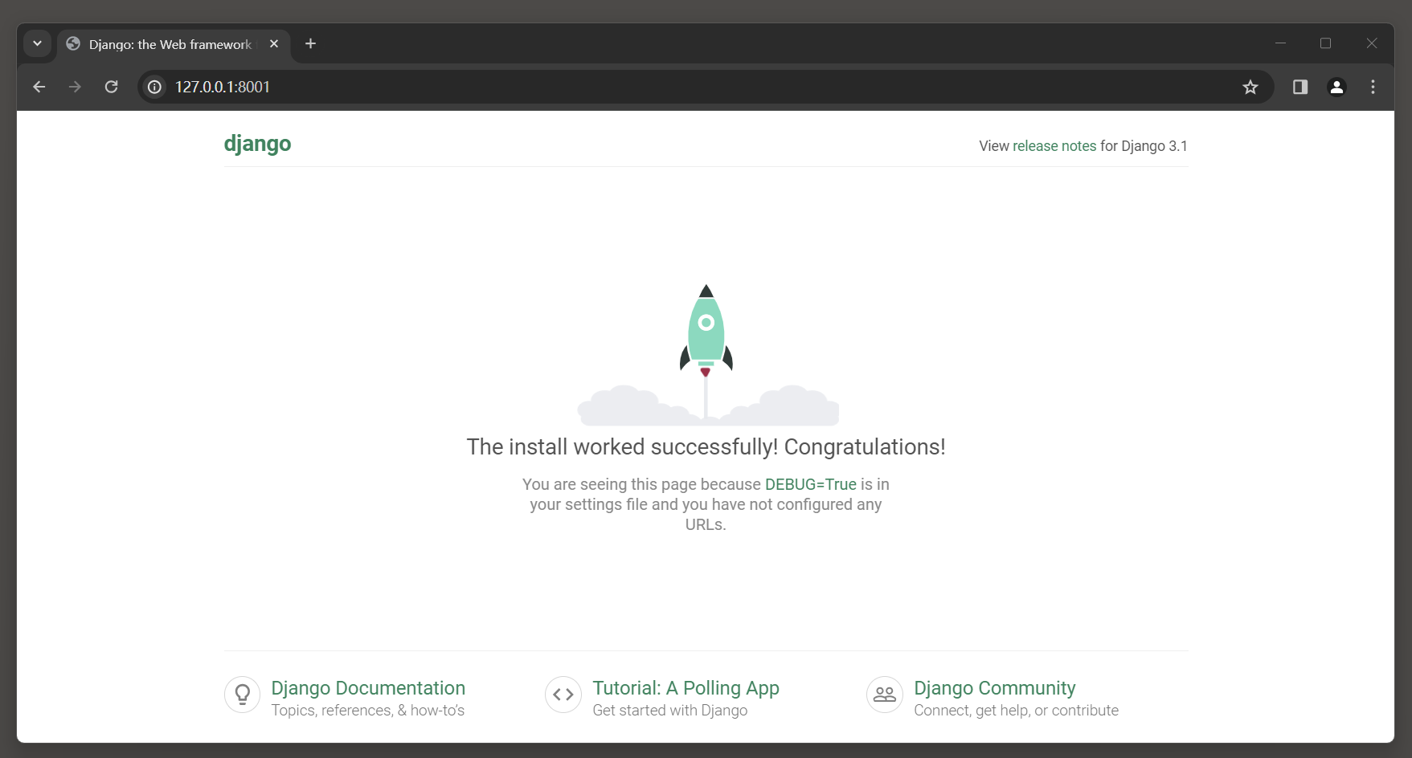Open Chrome three-dot menu
This screenshot has height=758, width=1412.
coord(1373,87)
